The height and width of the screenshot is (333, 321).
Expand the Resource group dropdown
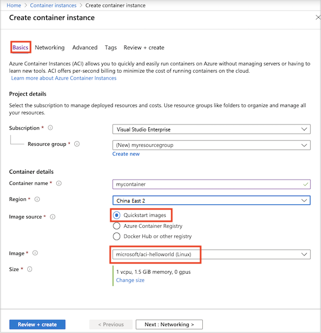click(211, 145)
